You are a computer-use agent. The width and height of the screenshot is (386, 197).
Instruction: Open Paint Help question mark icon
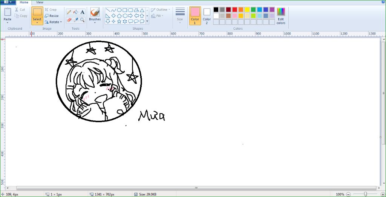pos(383,2)
